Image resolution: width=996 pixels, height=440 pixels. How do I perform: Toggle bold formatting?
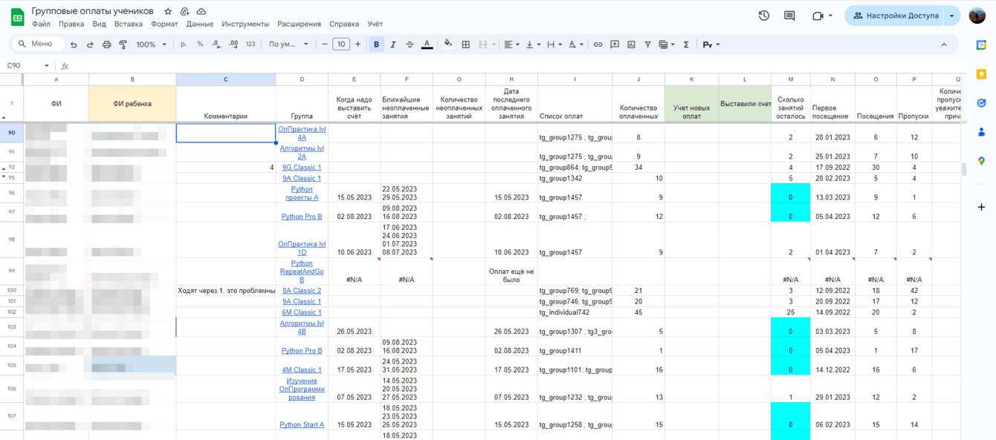click(x=376, y=45)
